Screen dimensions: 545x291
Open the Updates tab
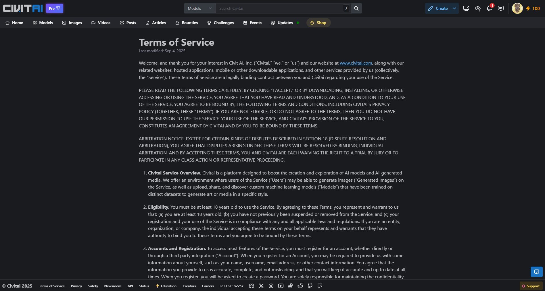[285, 23]
